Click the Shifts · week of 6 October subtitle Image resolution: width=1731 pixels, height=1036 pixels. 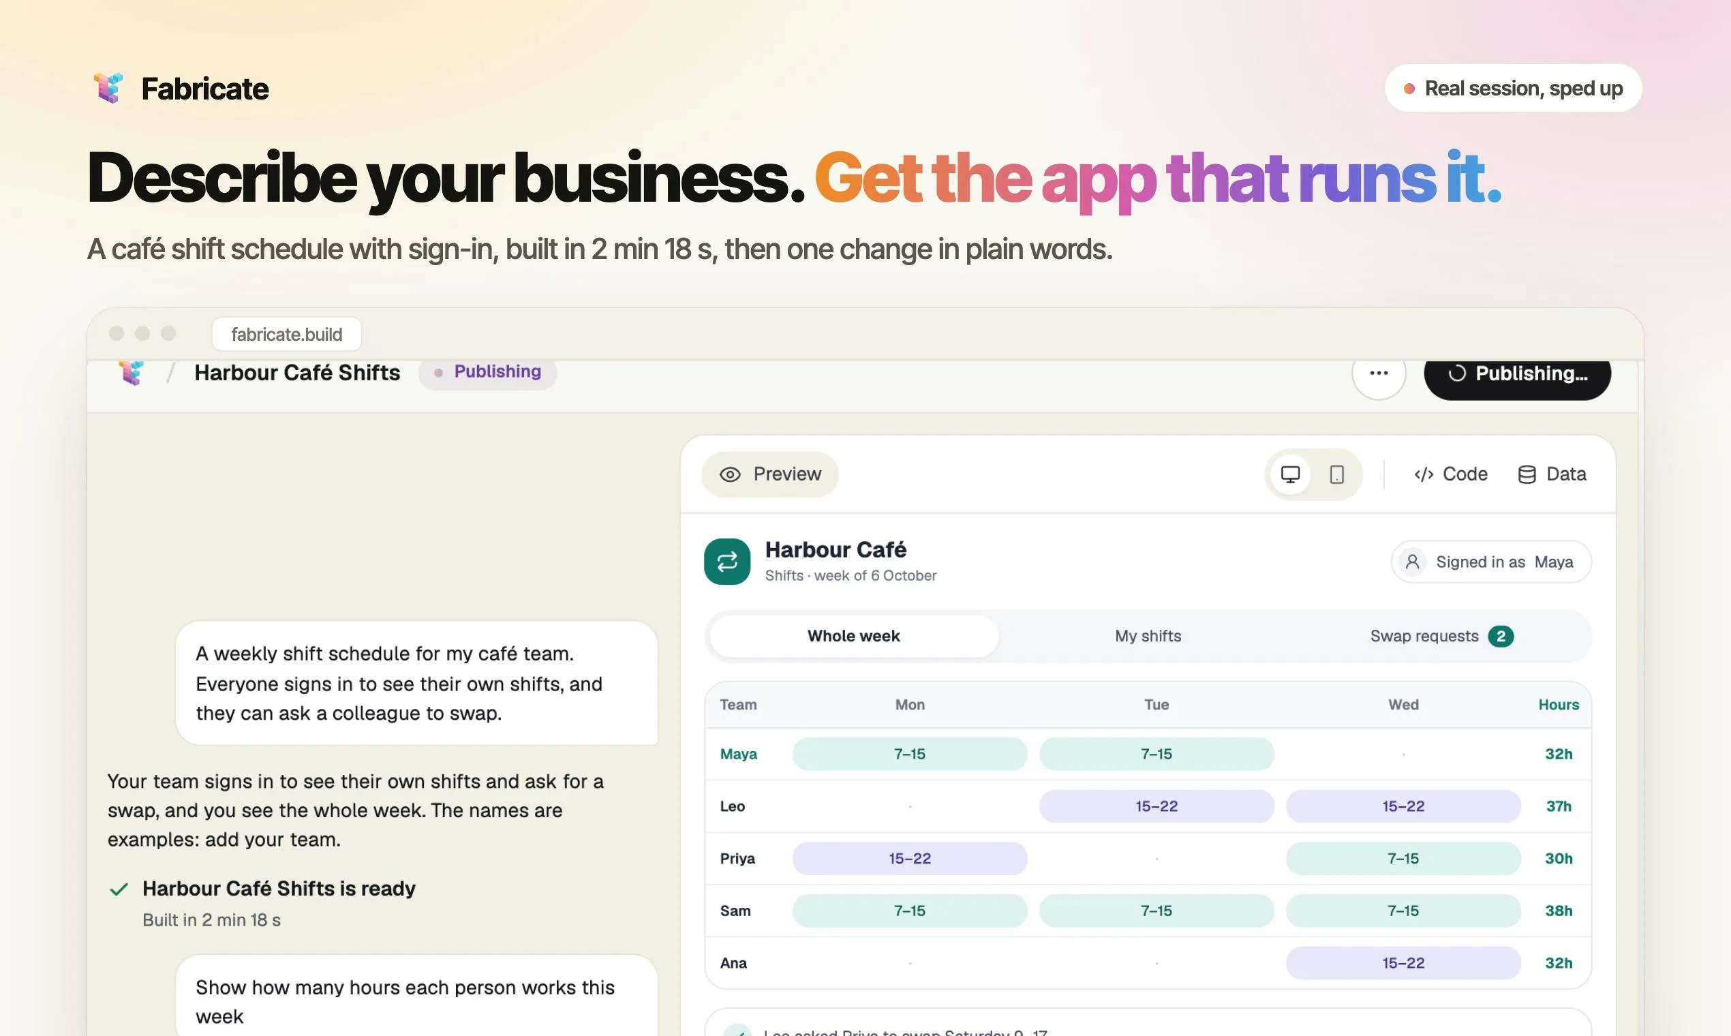(850, 576)
